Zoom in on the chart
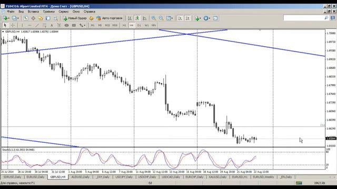This screenshot has height=189, width=337. [x=154, y=18]
